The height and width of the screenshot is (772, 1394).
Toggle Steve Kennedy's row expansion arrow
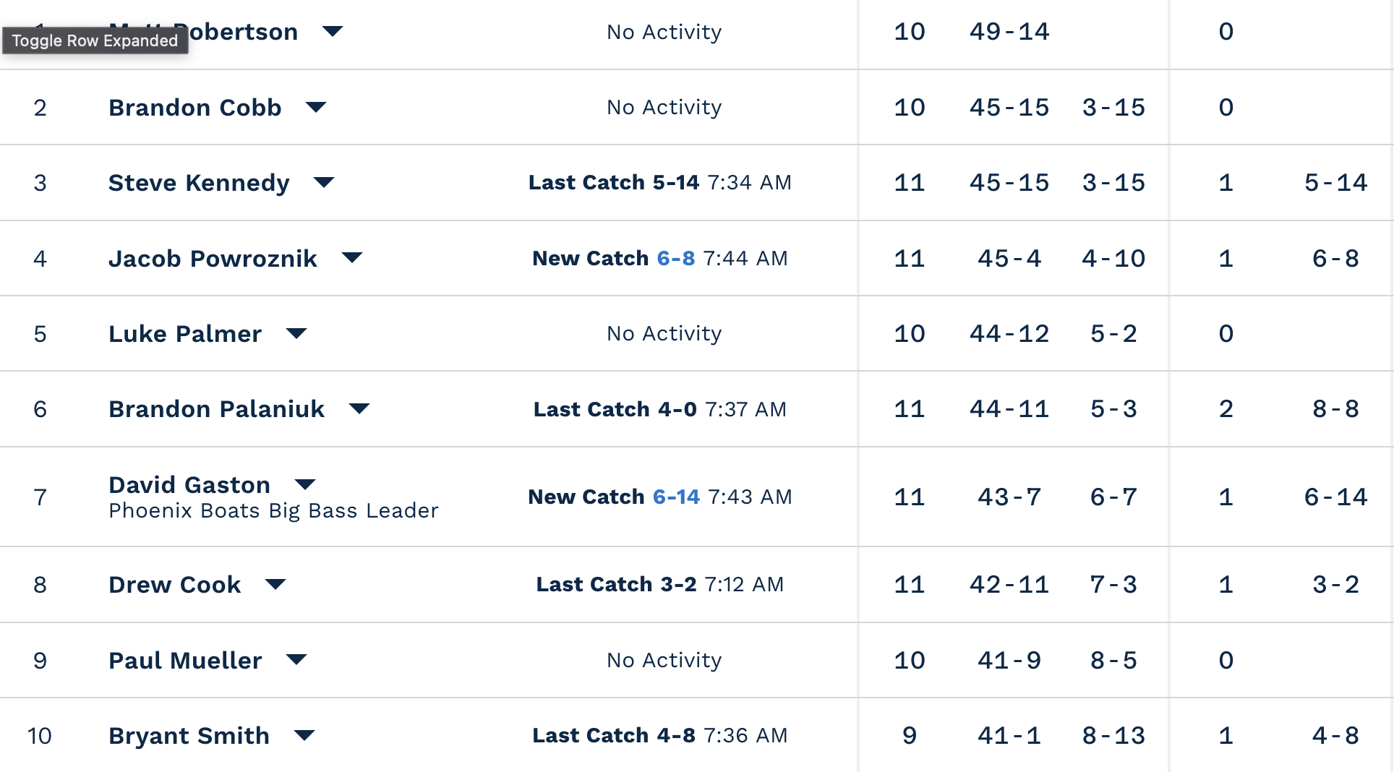(324, 182)
